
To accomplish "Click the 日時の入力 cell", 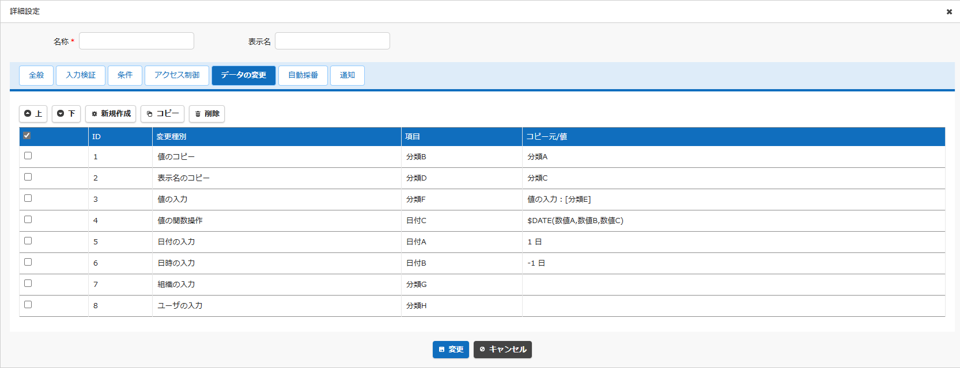I will click(277, 263).
